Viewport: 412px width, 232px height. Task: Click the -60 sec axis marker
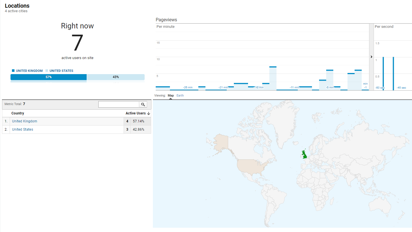pos(380,88)
